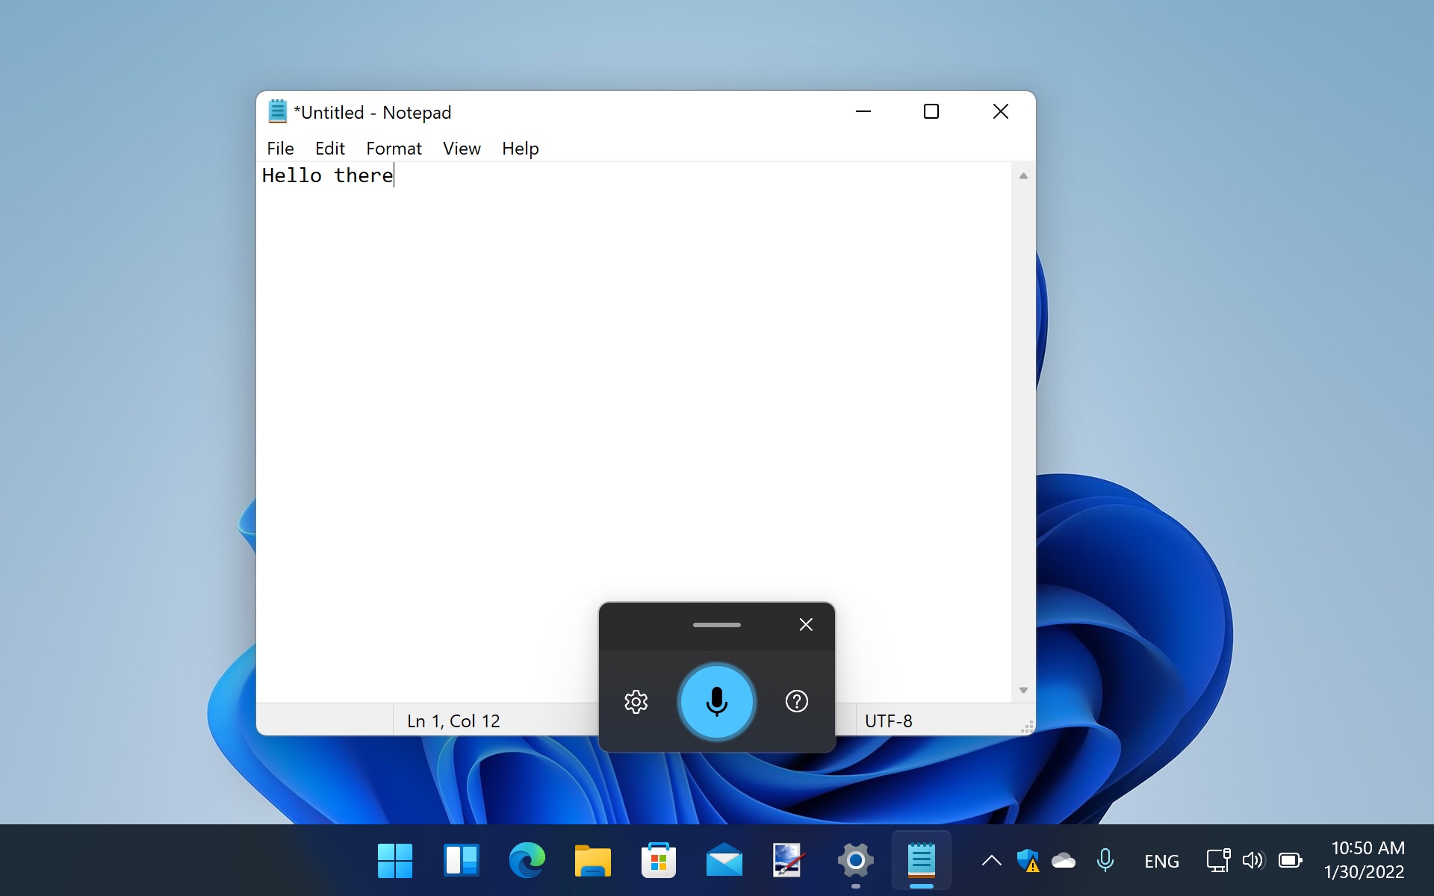This screenshot has width=1434, height=896.
Task: Drag the voice typing toolbar handle
Action: (716, 623)
